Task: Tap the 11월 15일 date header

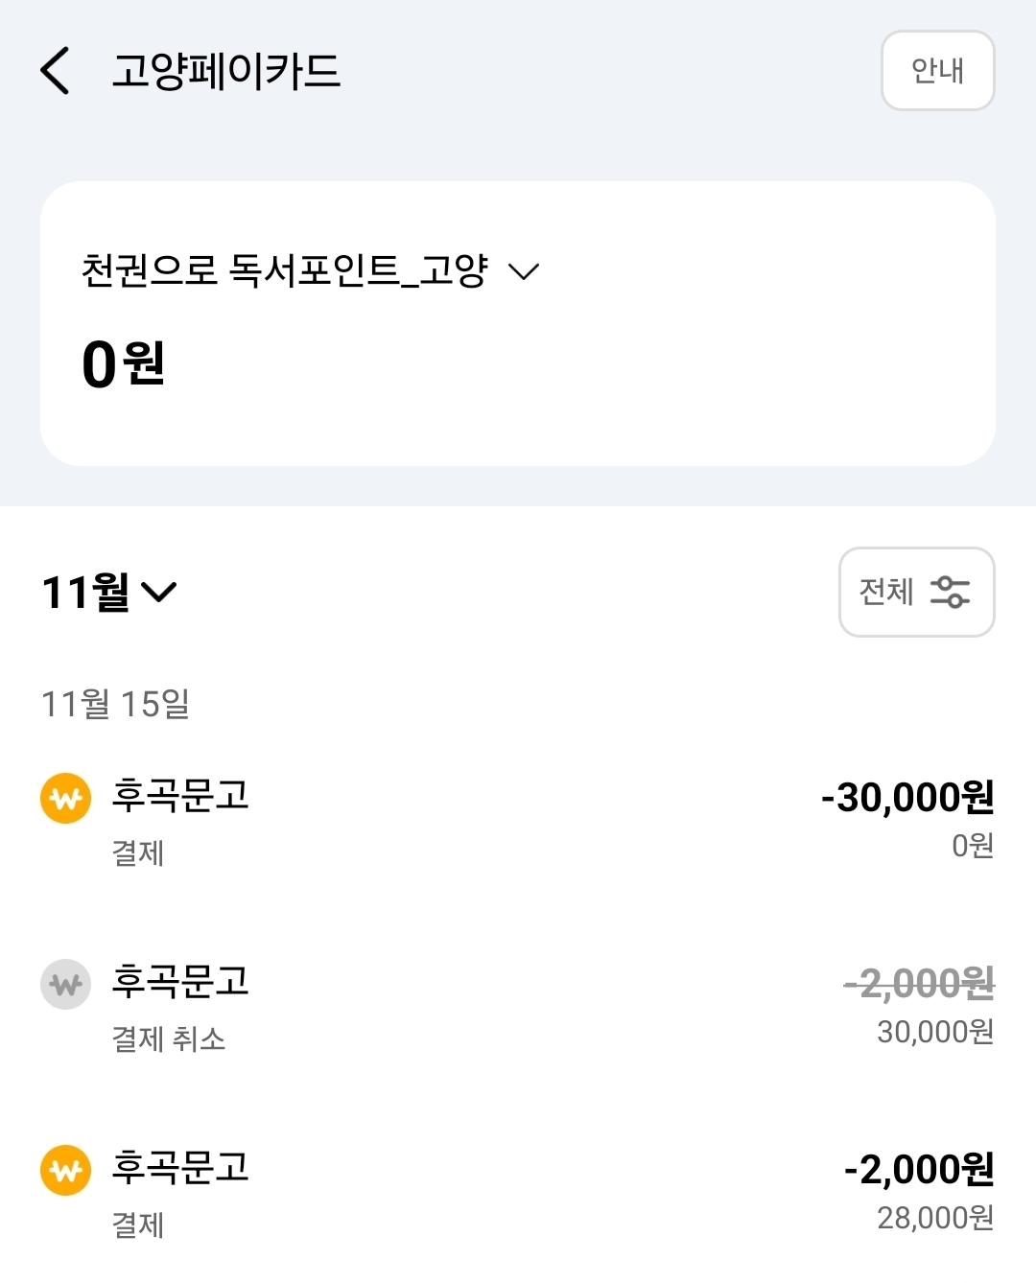Action: coord(115,704)
